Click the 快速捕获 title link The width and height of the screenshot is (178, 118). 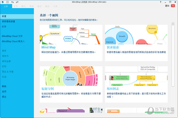pos(113,47)
